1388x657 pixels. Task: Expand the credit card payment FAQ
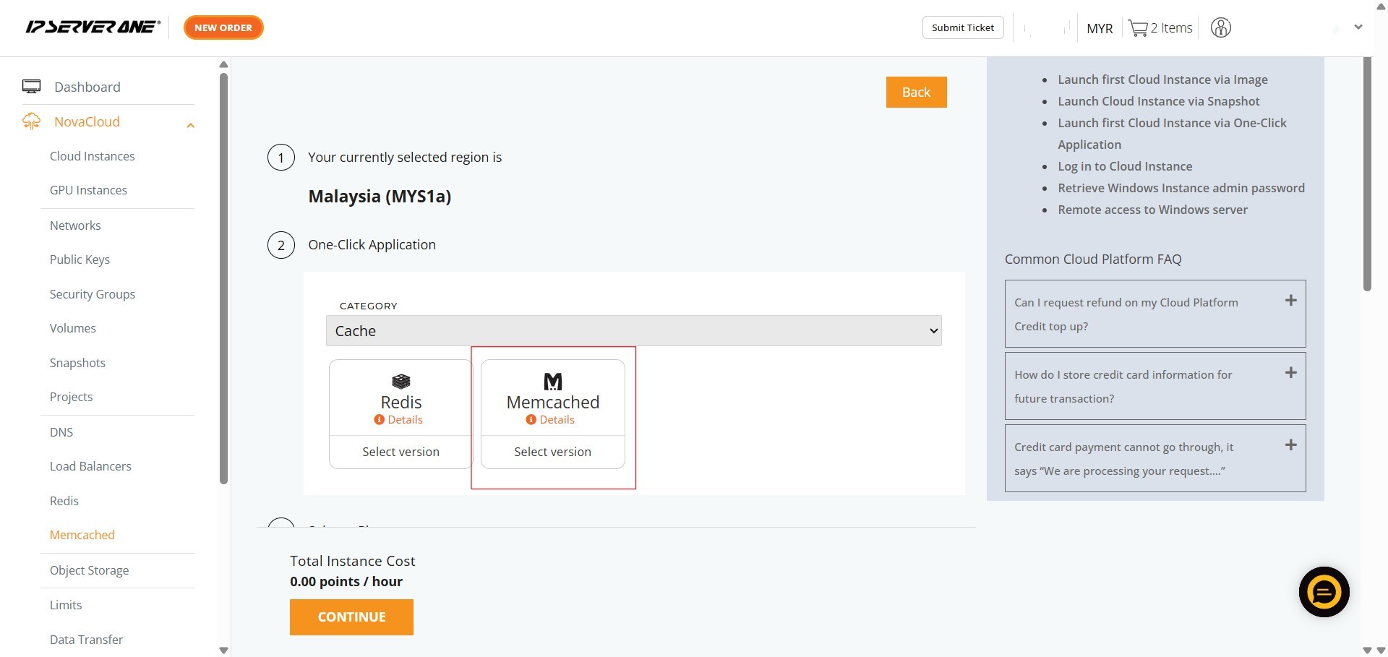pos(1290,445)
